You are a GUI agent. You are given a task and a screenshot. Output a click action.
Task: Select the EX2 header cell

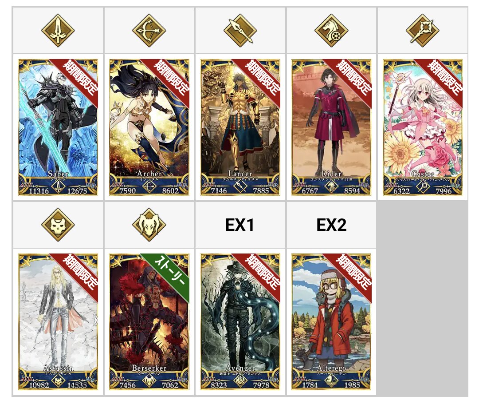coord(331,225)
